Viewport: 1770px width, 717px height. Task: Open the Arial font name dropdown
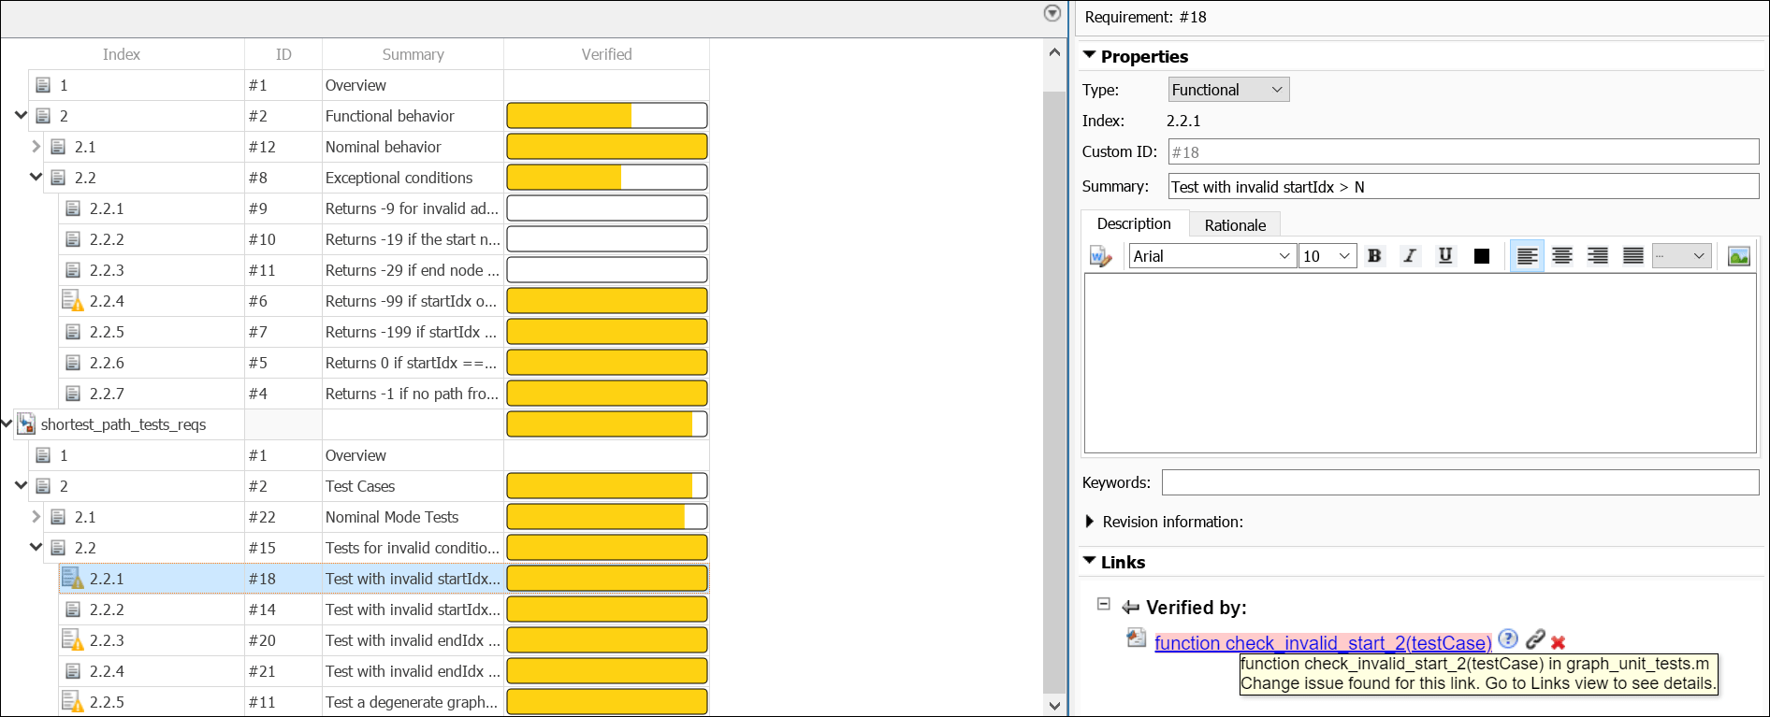[1211, 256]
